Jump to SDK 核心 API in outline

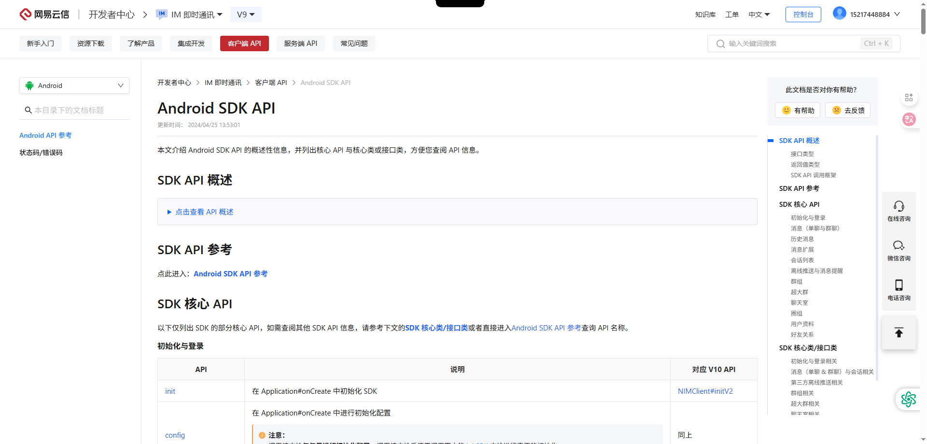[799, 204]
